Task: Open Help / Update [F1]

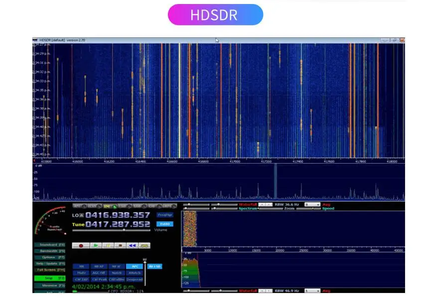Action: tap(50, 264)
